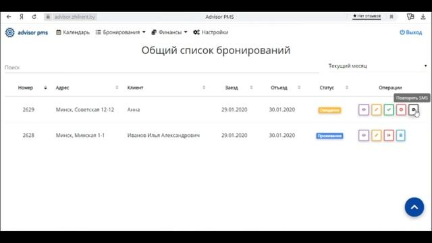Open the Календарь menu item

pyautogui.click(x=73, y=32)
